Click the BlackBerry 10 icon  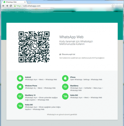click(20, 96)
